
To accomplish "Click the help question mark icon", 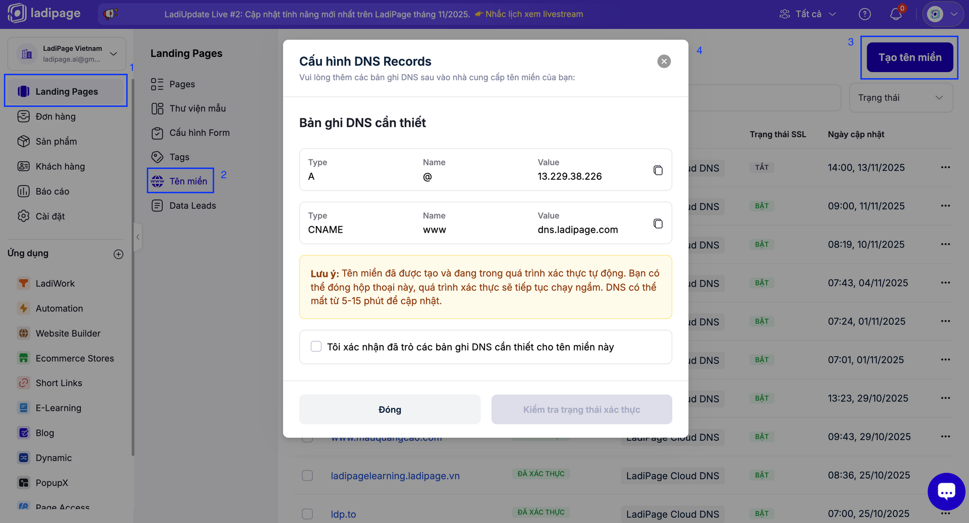I will 865,14.
